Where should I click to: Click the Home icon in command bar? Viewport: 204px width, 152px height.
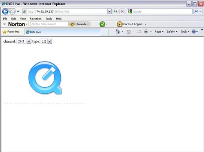(x=118, y=31)
